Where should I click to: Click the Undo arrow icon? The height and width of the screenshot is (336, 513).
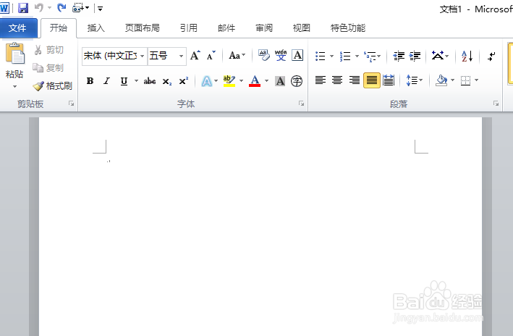coord(39,7)
